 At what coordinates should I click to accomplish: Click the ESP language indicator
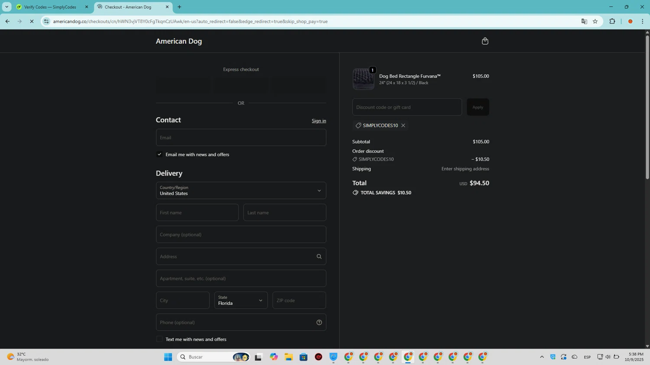coord(587,357)
